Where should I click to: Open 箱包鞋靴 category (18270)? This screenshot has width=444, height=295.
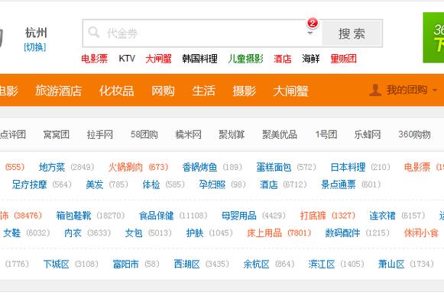[73, 216]
